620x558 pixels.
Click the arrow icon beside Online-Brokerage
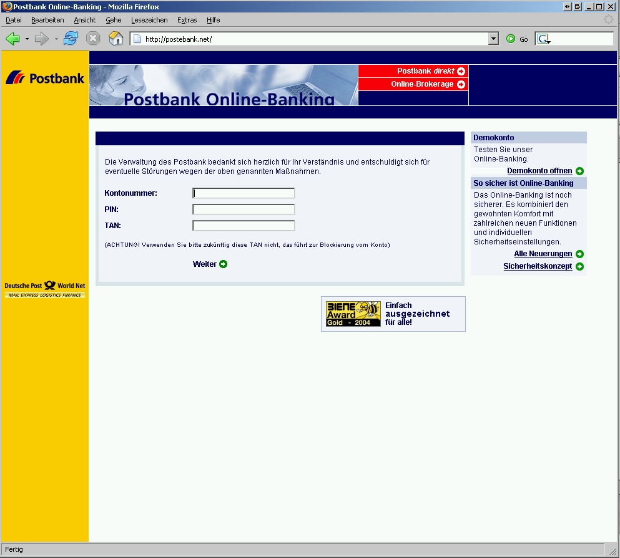coord(461,84)
